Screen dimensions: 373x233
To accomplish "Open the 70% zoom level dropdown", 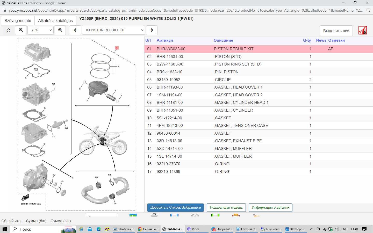I will click(41, 30).
